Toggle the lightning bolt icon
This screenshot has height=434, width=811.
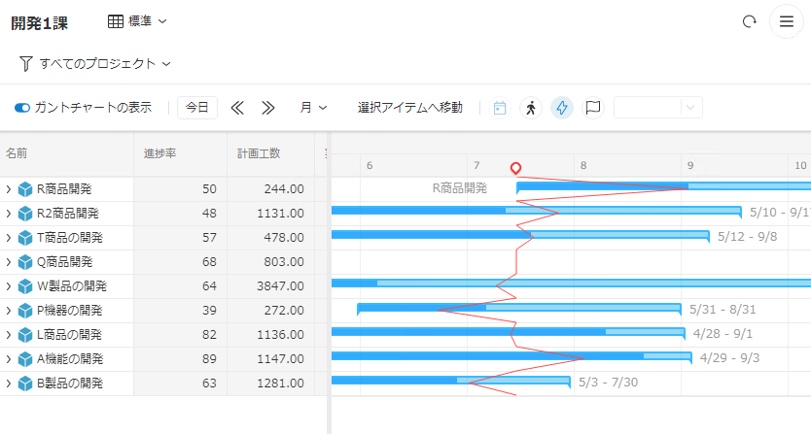(562, 108)
